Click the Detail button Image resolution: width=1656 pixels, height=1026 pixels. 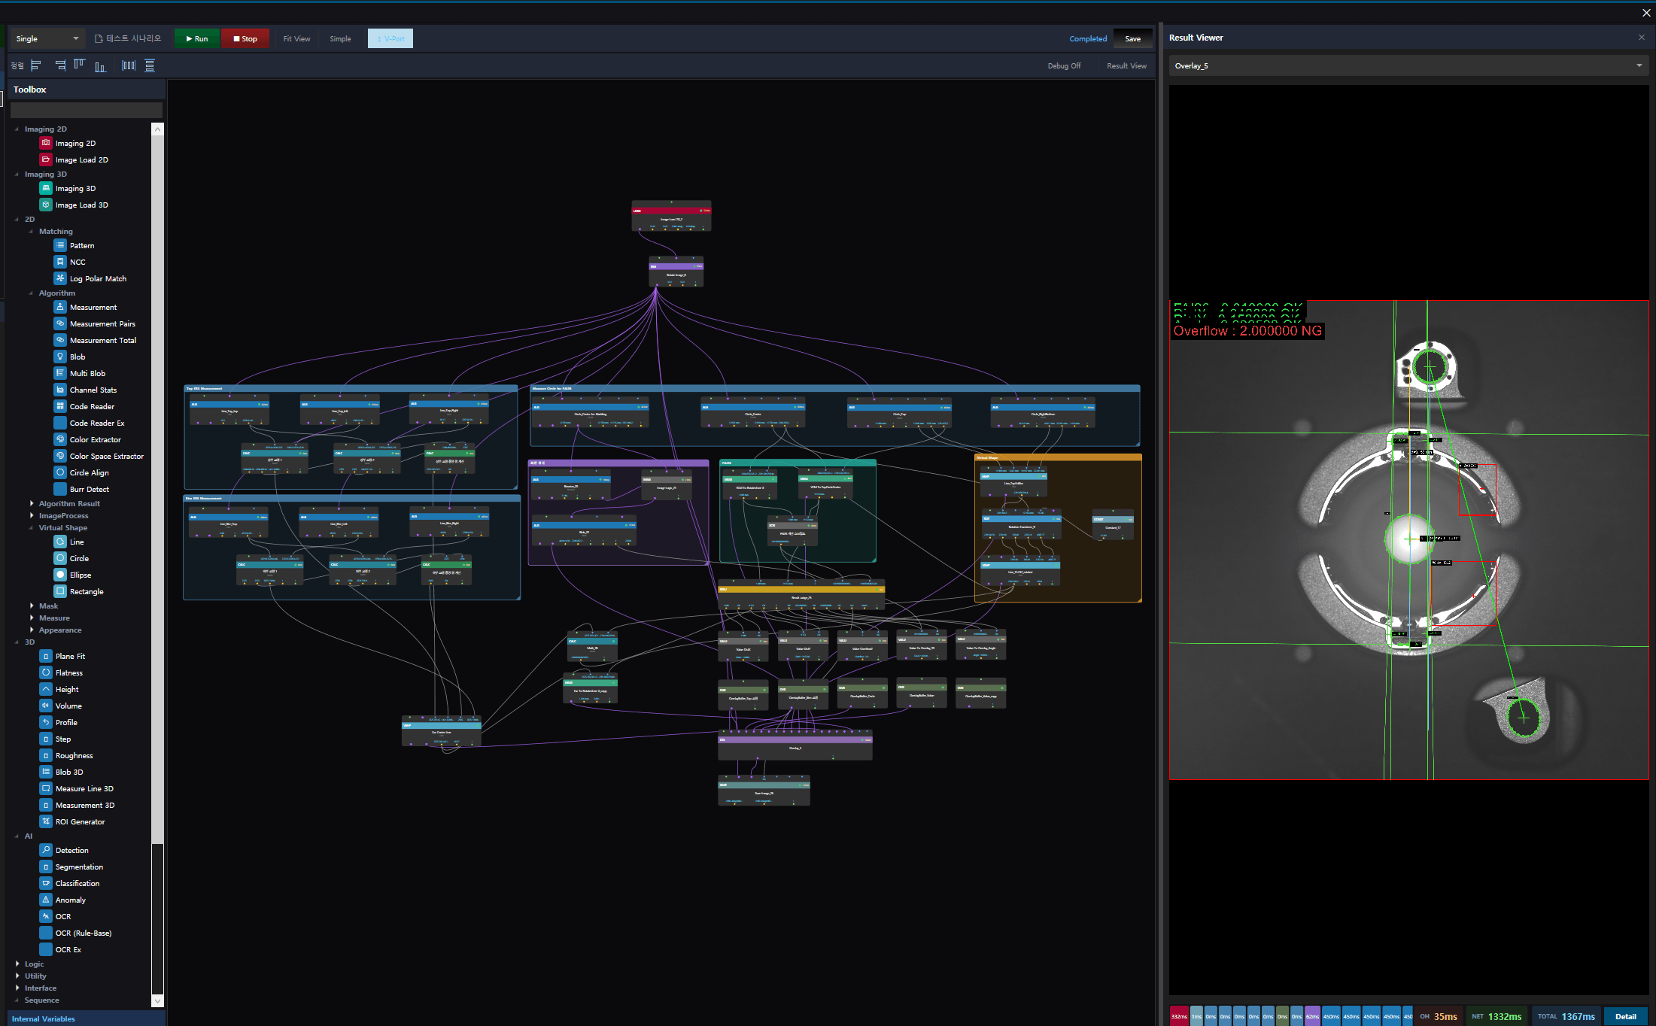coord(1625,1016)
